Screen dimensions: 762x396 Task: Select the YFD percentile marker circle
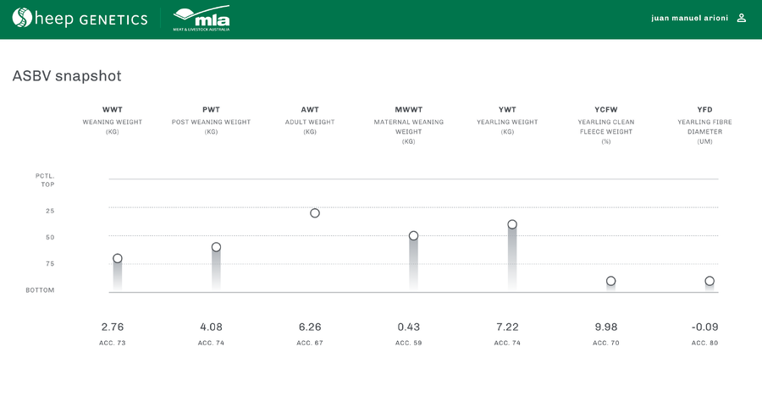(710, 281)
